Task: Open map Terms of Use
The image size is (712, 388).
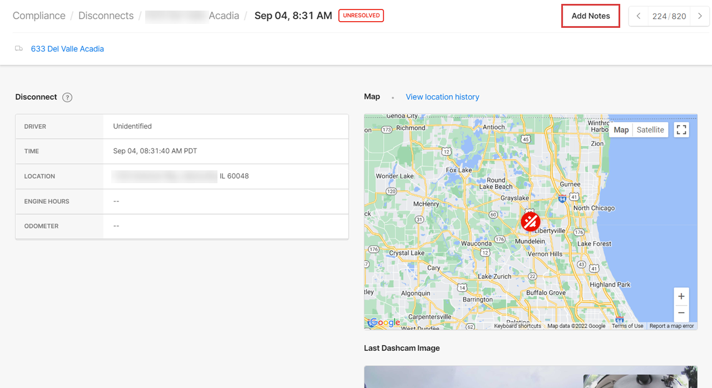Action: click(627, 326)
